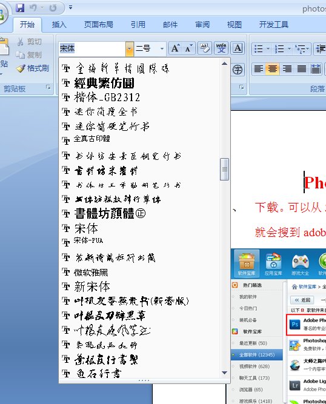Screen dimensions: 326x404
Task: Click the decrease indent icon
Action: pos(321,48)
